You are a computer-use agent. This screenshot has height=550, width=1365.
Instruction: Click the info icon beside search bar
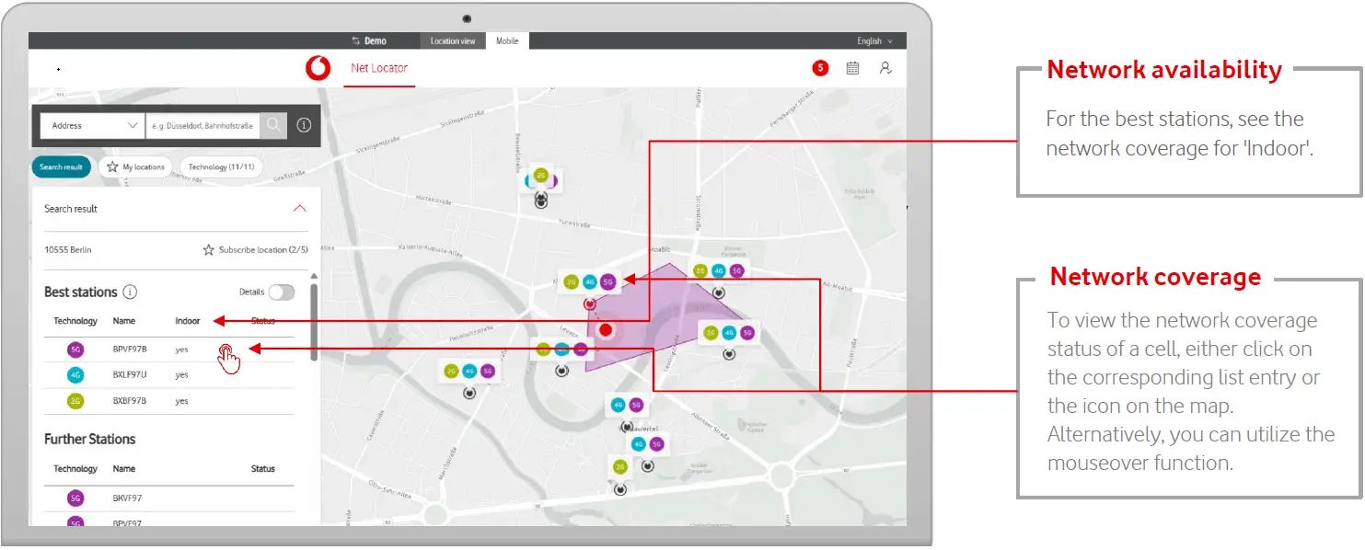[x=304, y=125]
